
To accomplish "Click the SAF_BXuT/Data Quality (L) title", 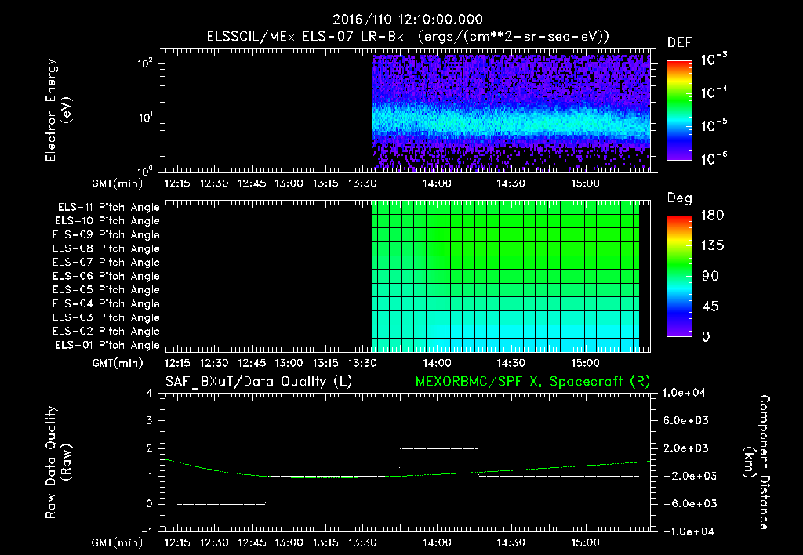I will (259, 382).
